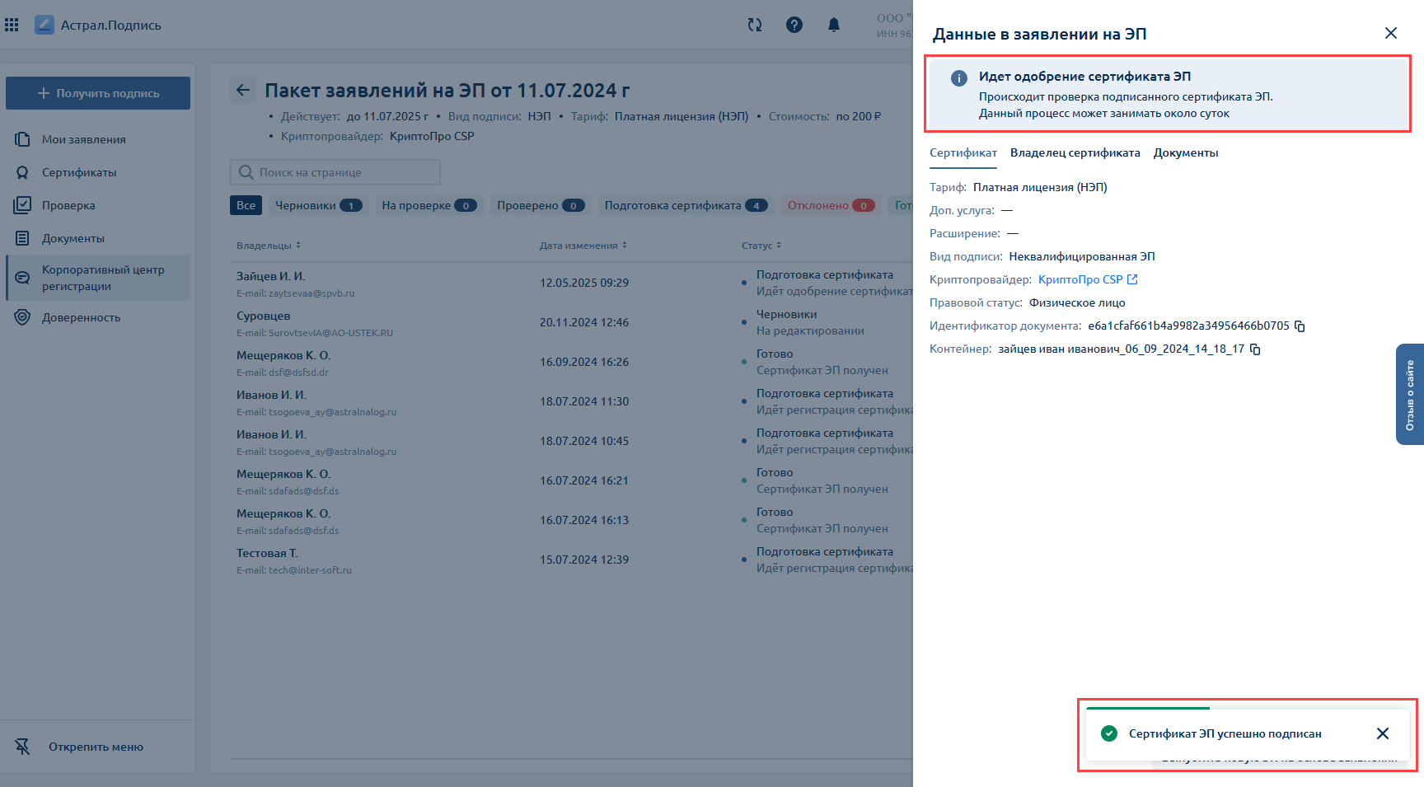Copy the container name icon
The width and height of the screenshot is (1424, 787).
point(1255,349)
